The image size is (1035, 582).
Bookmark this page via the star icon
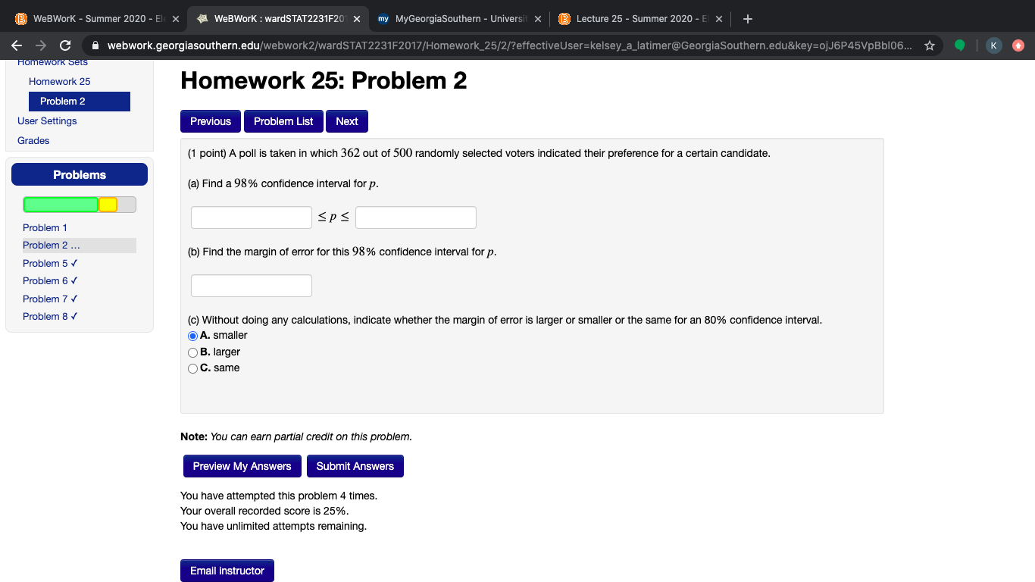coord(929,45)
